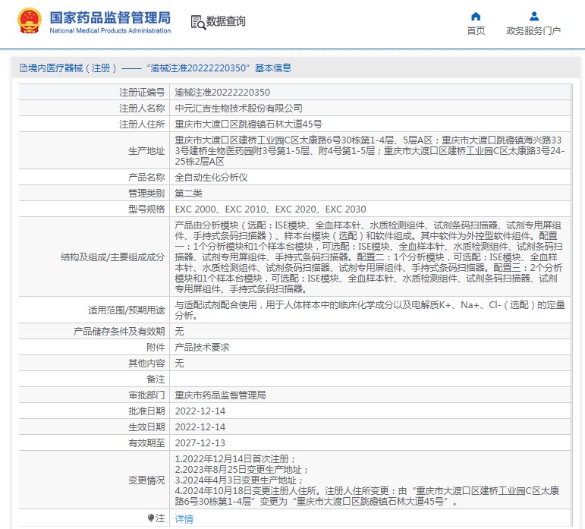Open the 详情 link at bottom

[x=184, y=519]
